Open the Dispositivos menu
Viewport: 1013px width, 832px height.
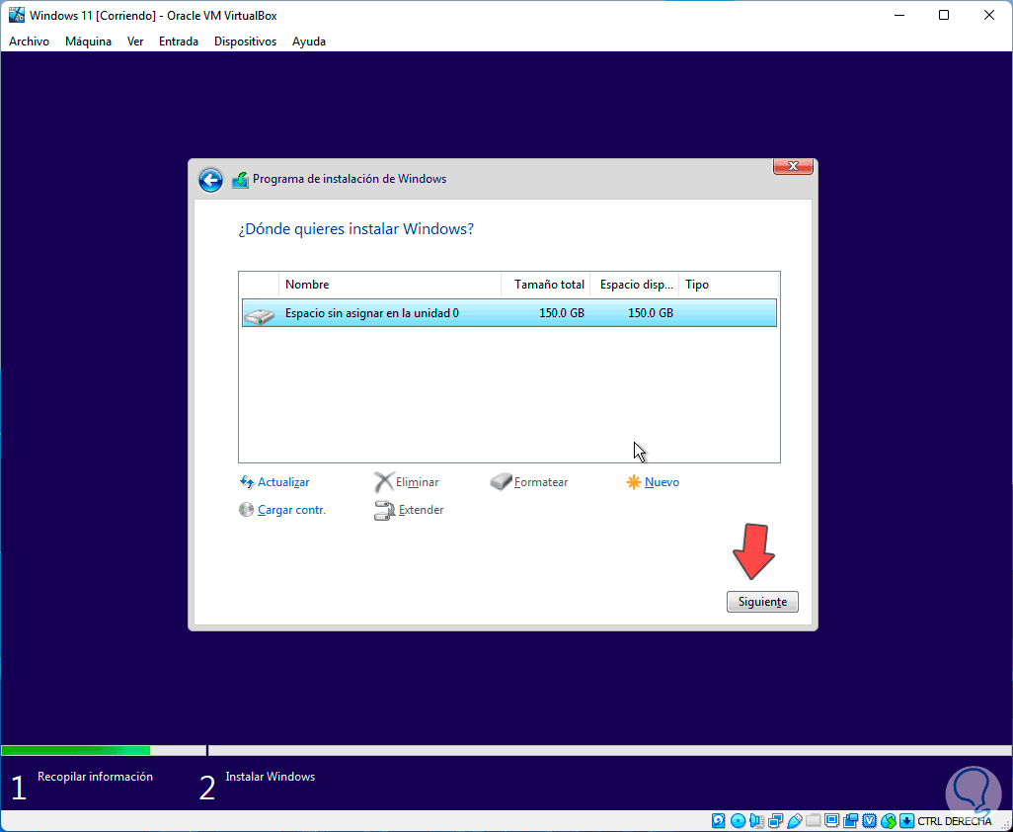click(x=246, y=42)
